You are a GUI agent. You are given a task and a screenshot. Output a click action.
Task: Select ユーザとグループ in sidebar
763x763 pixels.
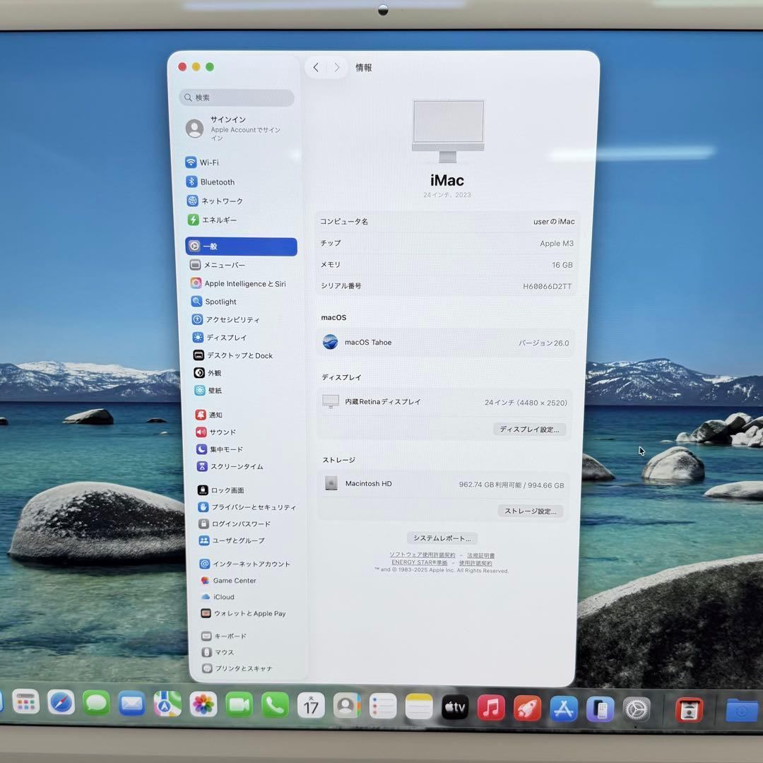232,540
